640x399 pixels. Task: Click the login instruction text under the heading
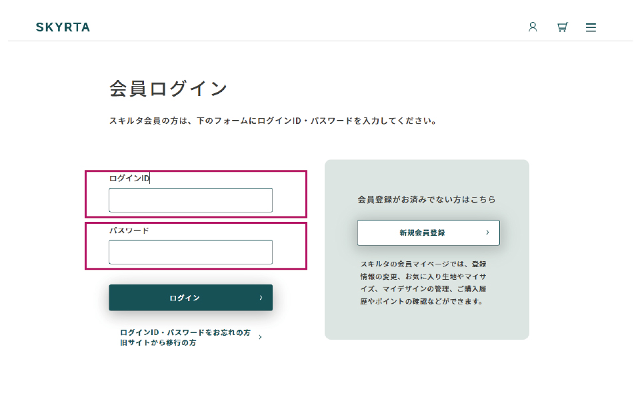pos(273,121)
